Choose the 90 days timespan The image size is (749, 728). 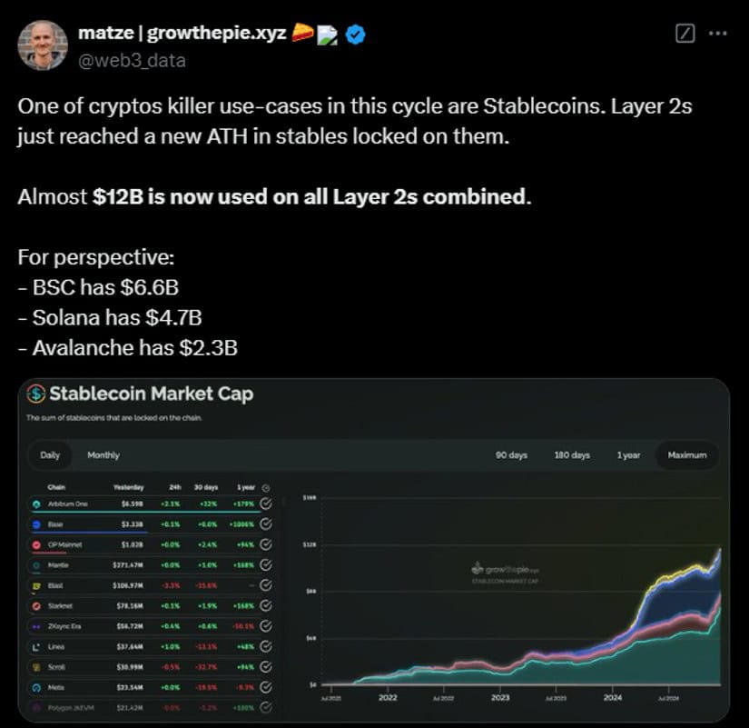(x=511, y=454)
